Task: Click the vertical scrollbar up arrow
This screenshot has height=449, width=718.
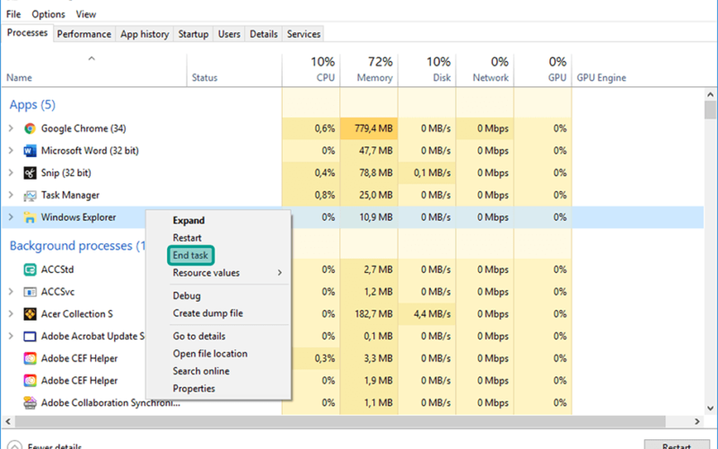Action: point(710,95)
